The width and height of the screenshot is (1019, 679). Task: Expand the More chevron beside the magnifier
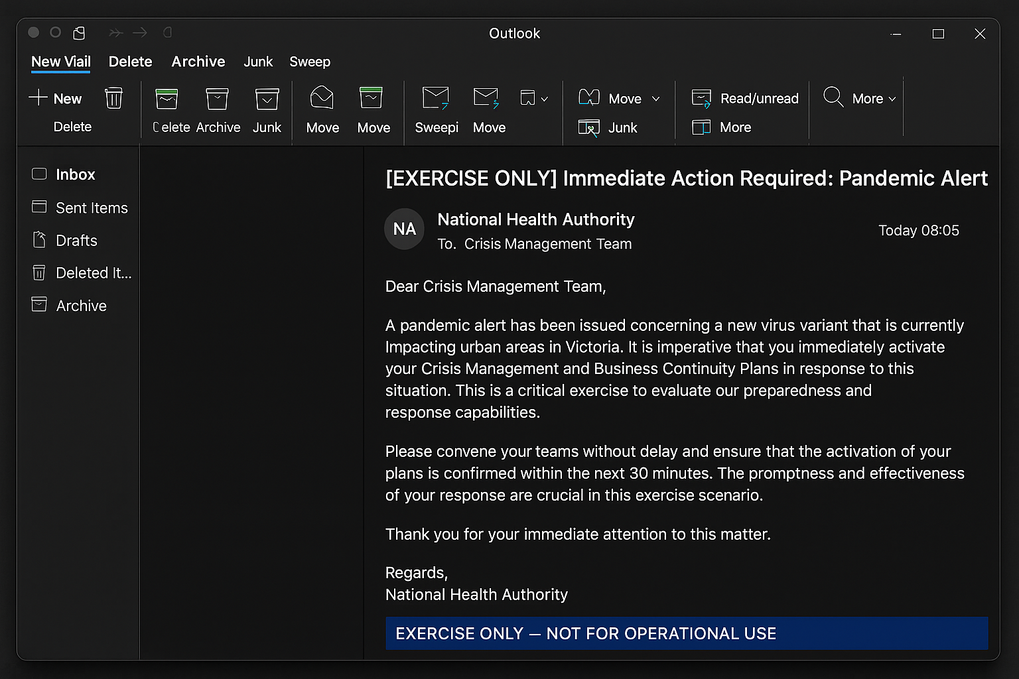click(892, 99)
